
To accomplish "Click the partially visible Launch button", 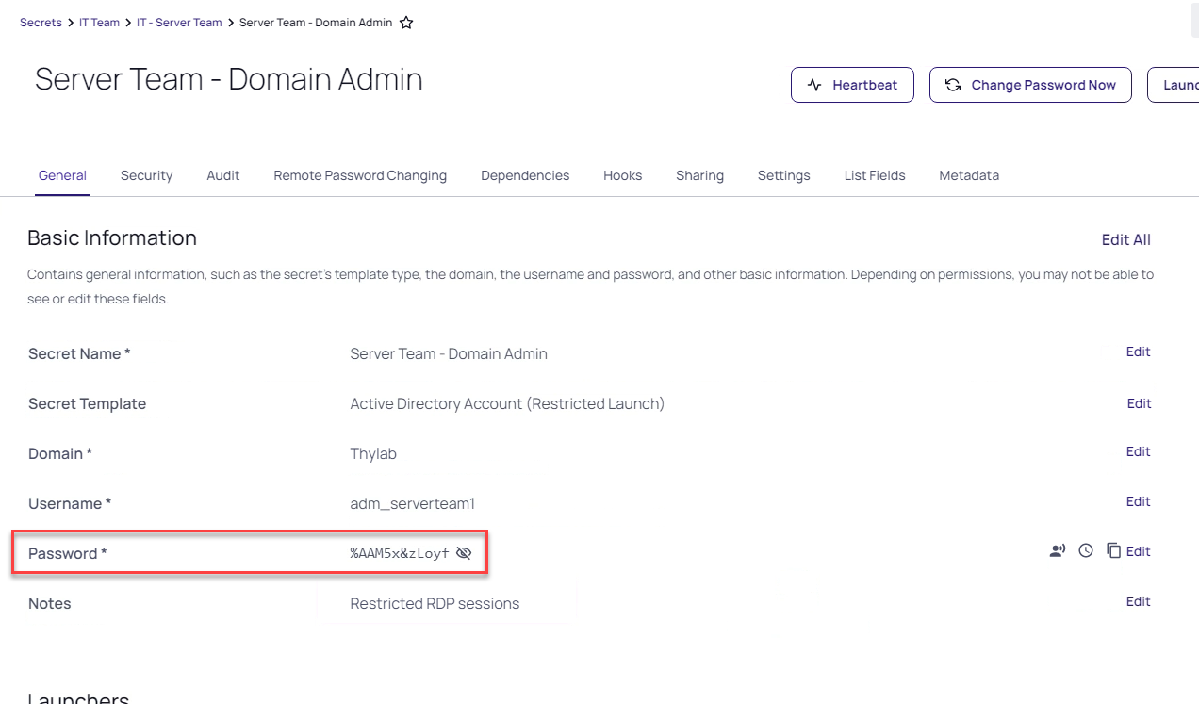I will point(1174,85).
